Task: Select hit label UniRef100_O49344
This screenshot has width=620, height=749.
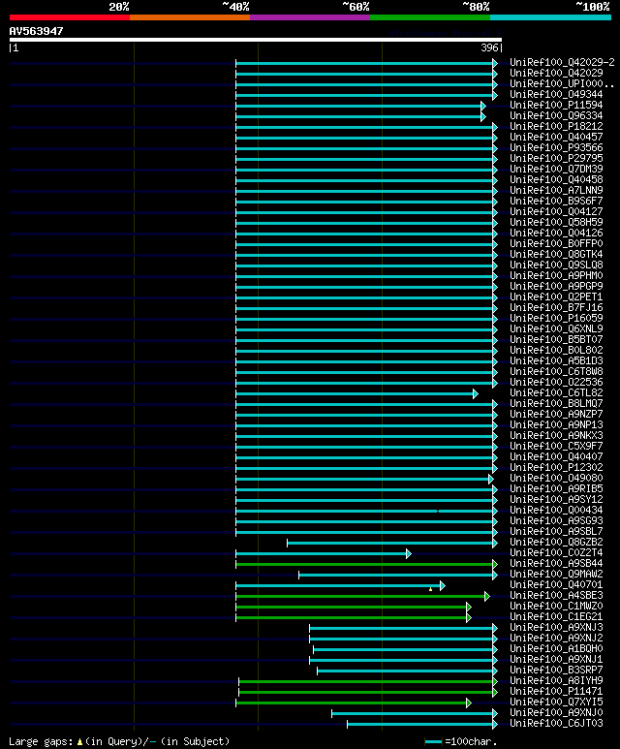Action: [x=556, y=95]
